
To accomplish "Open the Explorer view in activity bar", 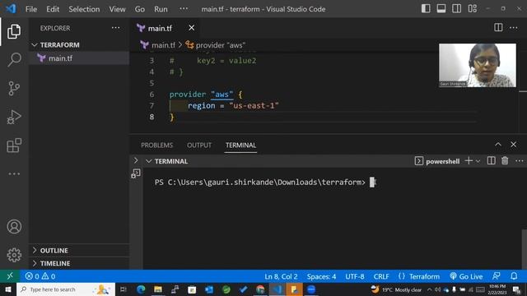I will pos(14,31).
